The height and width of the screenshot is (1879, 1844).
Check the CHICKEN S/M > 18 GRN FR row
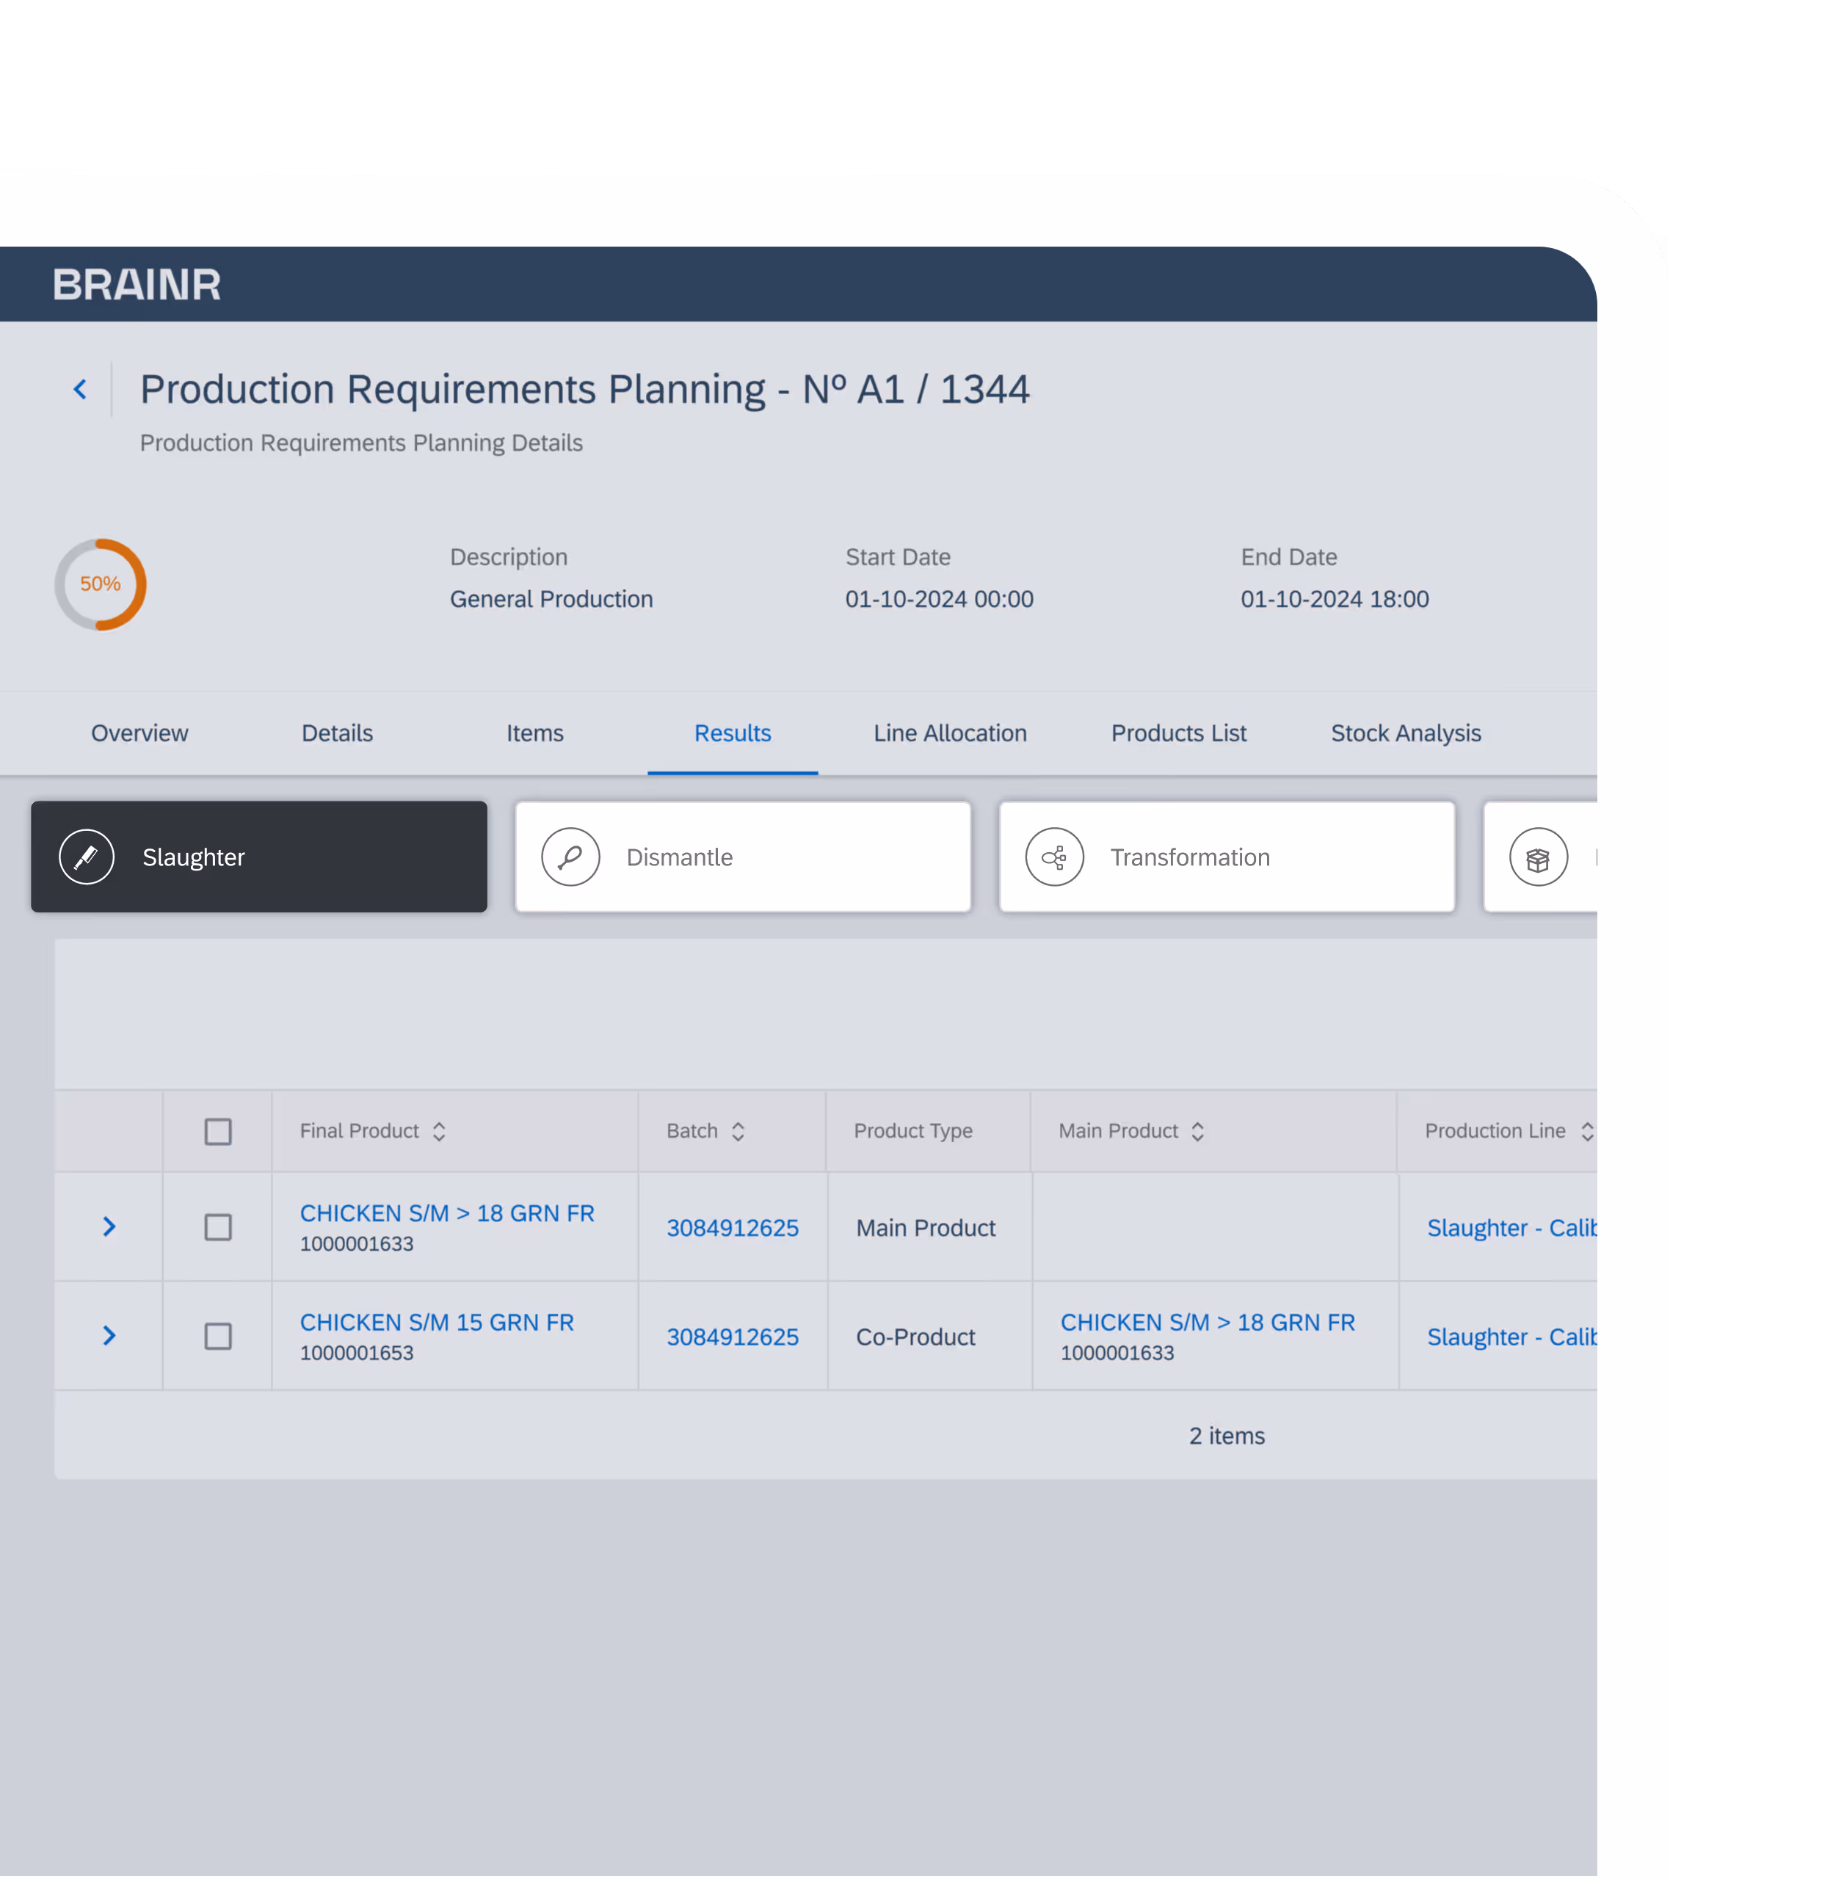218,1227
